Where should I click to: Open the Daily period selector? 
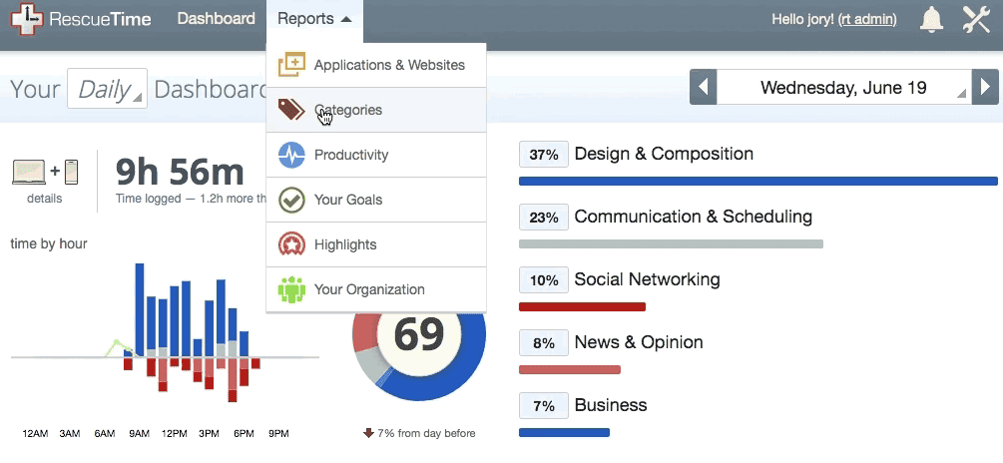pyautogui.click(x=107, y=89)
